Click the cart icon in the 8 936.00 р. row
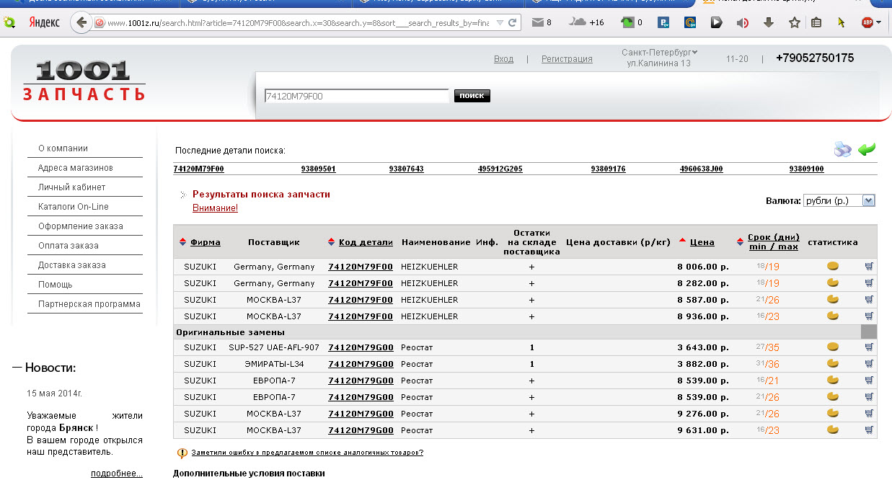The height and width of the screenshot is (498, 892). pyautogui.click(x=869, y=316)
